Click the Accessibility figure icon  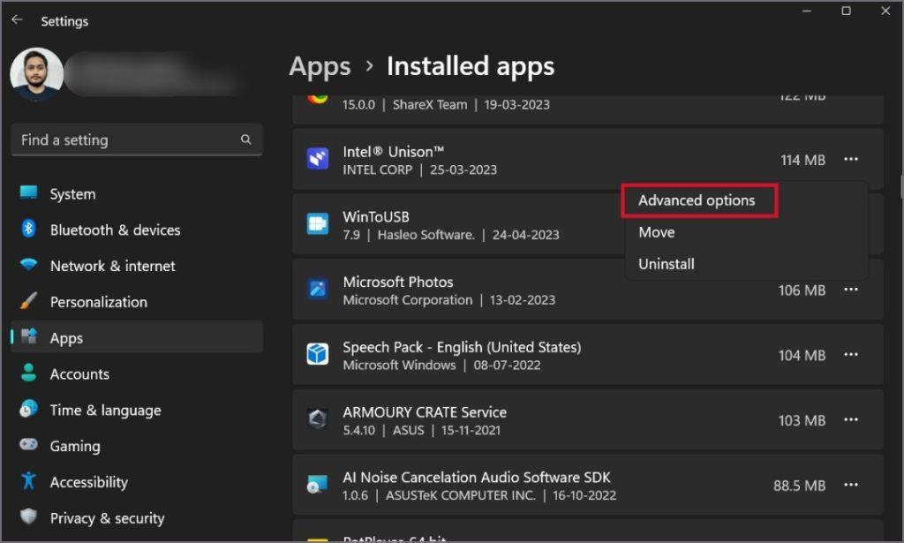point(28,480)
